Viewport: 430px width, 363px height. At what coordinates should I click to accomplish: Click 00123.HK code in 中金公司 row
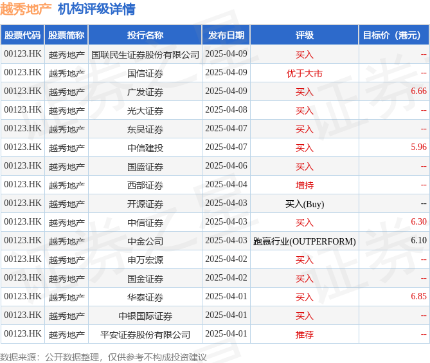click(x=22, y=240)
